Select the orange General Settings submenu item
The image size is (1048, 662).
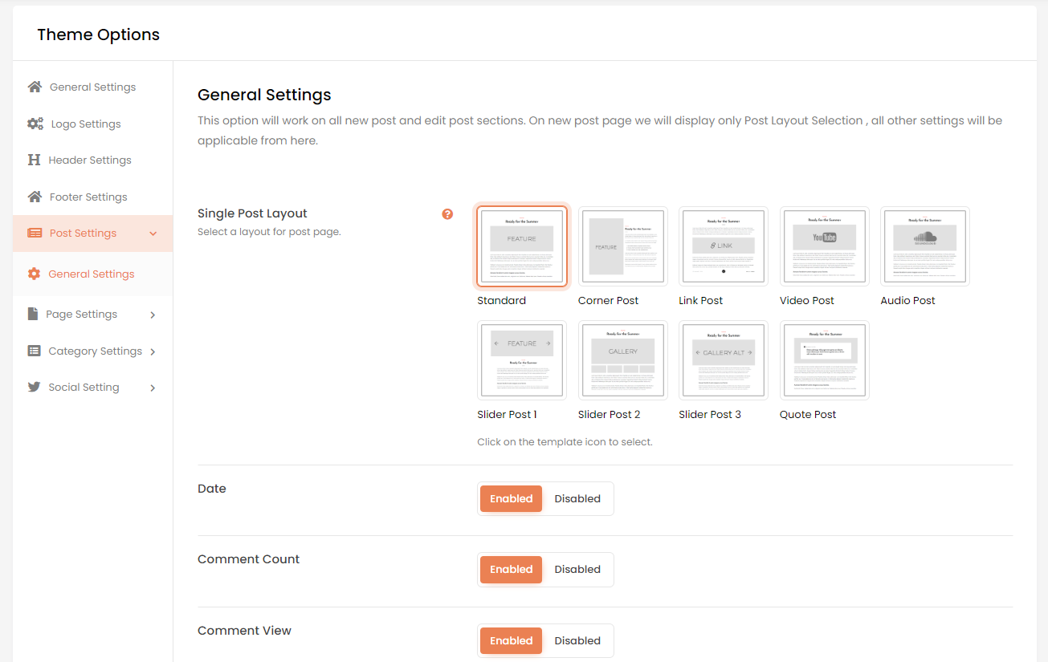tap(91, 274)
